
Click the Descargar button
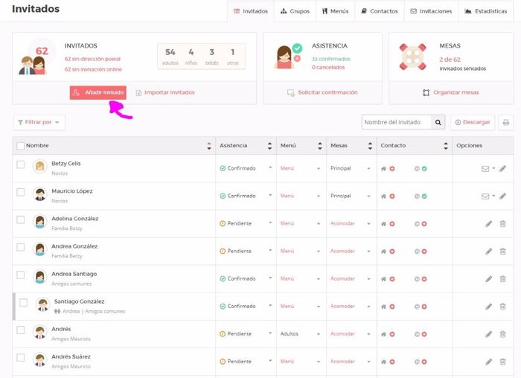click(x=473, y=122)
